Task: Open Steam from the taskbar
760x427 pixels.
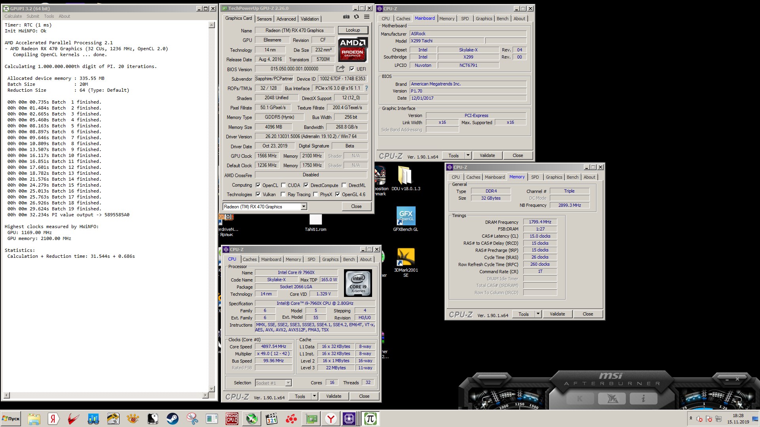Action: coord(172,419)
